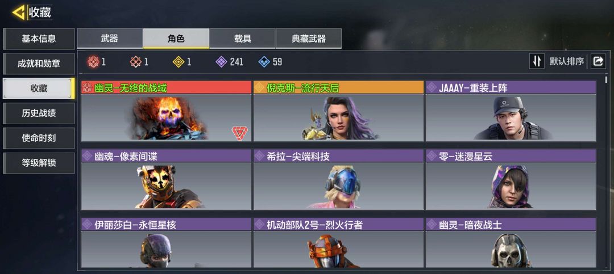The height and width of the screenshot is (274, 614).
Task: Filter by purple epic rarity icon (241)
Action: click(x=221, y=62)
